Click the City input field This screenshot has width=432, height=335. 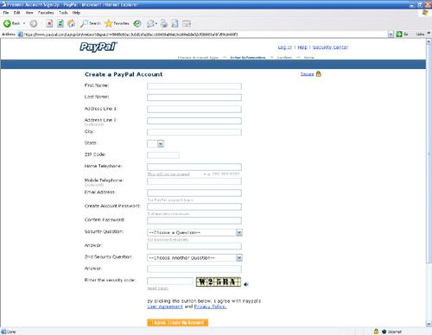[194, 132]
